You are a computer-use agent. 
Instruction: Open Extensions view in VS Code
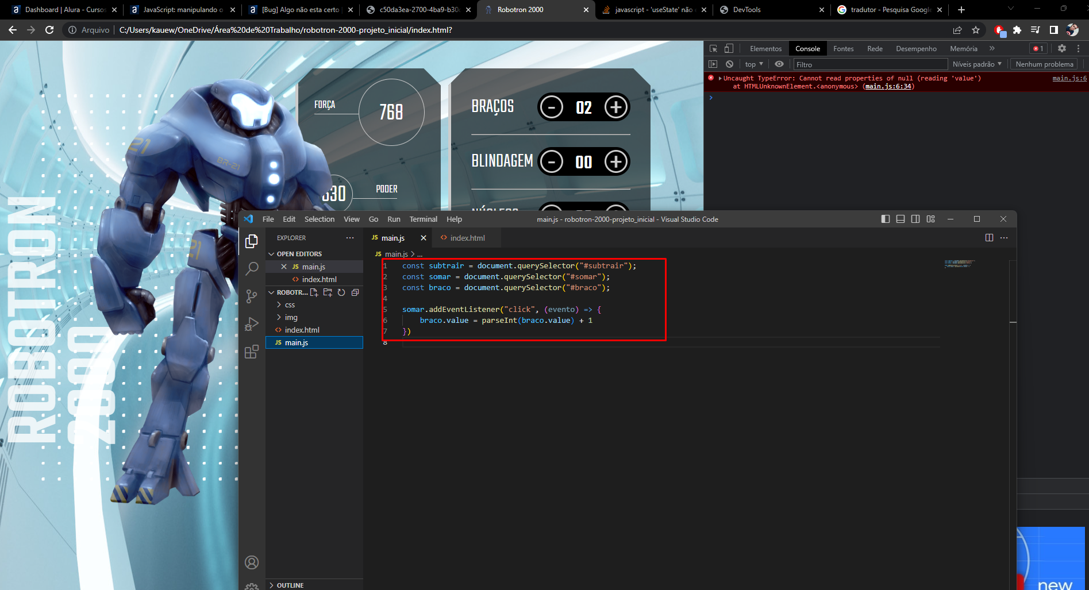pyautogui.click(x=252, y=352)
